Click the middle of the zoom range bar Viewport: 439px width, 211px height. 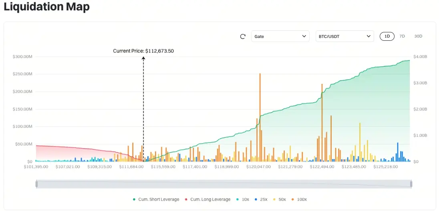tap(224, 184)
